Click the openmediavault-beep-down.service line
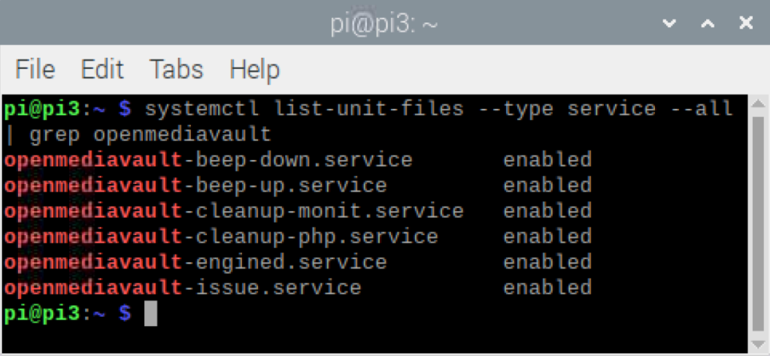This screenshot has width=770, height=356. (208, 160)
